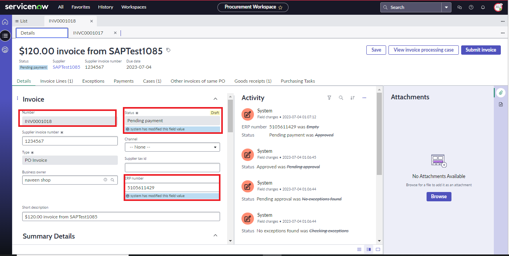Screen dimensions: 509x256
Task: Click View invoice processing case button
Action: click(423, 50)
